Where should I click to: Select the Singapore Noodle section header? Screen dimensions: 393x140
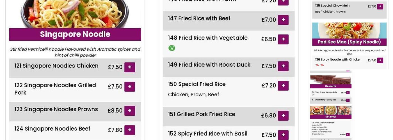pos(75,34)
